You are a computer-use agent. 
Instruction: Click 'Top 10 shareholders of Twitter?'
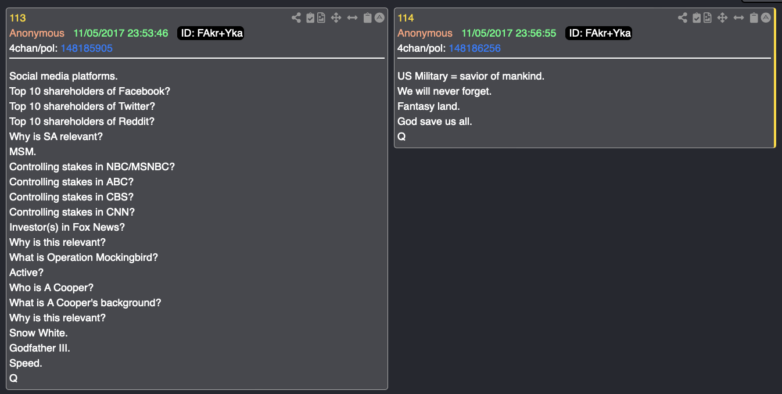(x=82, y=106)
